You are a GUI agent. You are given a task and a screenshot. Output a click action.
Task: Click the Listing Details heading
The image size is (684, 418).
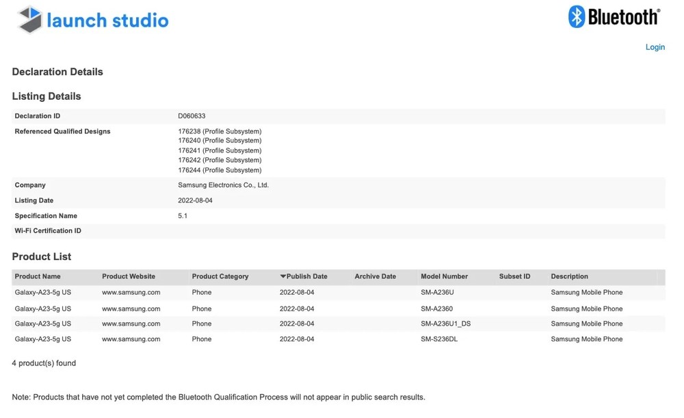pos(47,96)
